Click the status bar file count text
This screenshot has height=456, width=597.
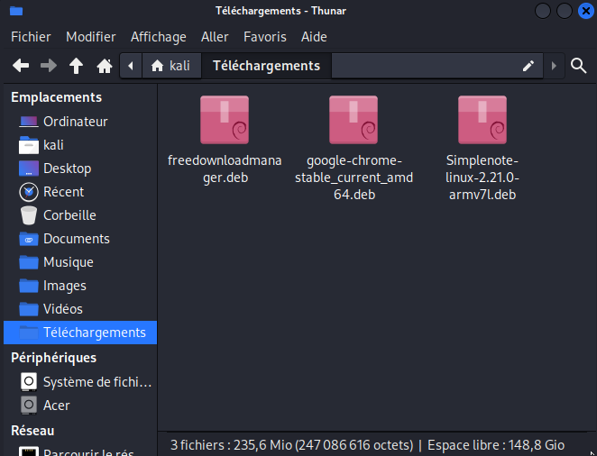click(291, 445)
